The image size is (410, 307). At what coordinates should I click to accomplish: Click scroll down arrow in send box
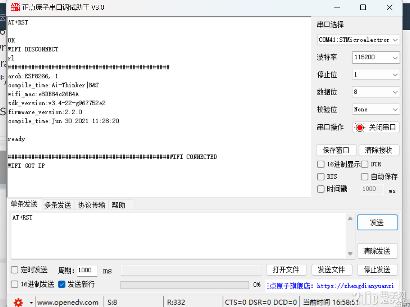(x=350, y=254)
